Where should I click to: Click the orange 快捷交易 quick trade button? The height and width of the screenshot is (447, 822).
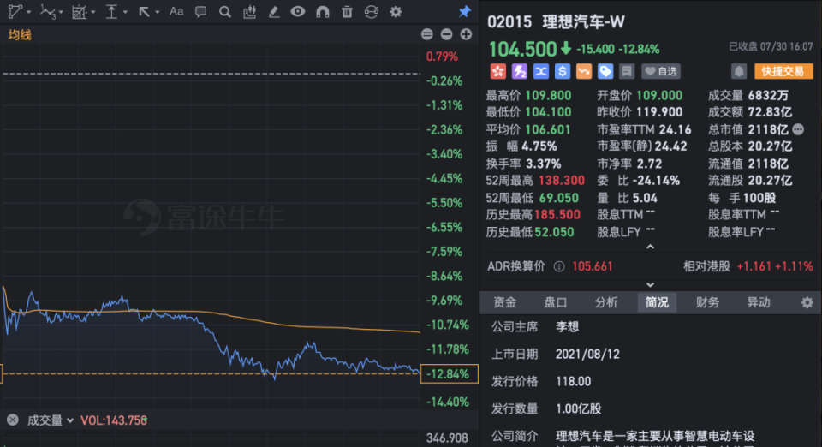[783, 71]
